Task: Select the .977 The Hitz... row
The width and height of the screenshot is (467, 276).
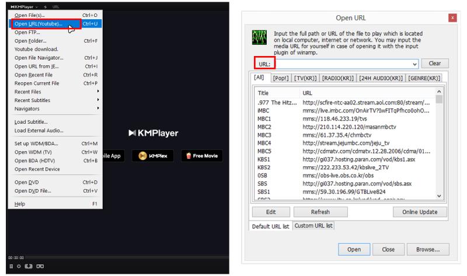Action: 345,103
